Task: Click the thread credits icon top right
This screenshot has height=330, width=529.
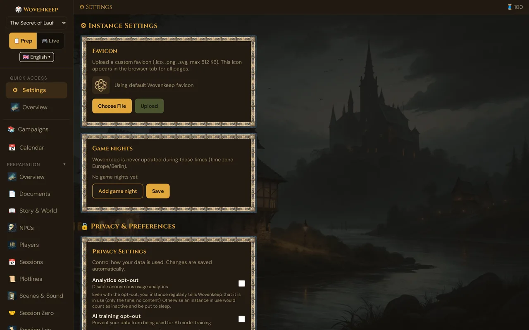Action: 510,7
